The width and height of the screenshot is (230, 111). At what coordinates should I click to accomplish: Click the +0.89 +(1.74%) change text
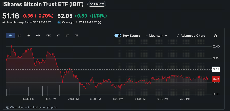click(x=91, y=16)
